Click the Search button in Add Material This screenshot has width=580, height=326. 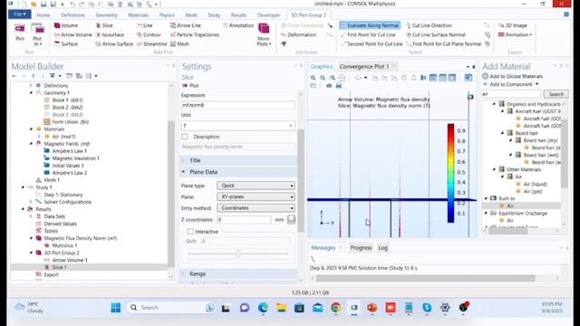tap(556, 94)
